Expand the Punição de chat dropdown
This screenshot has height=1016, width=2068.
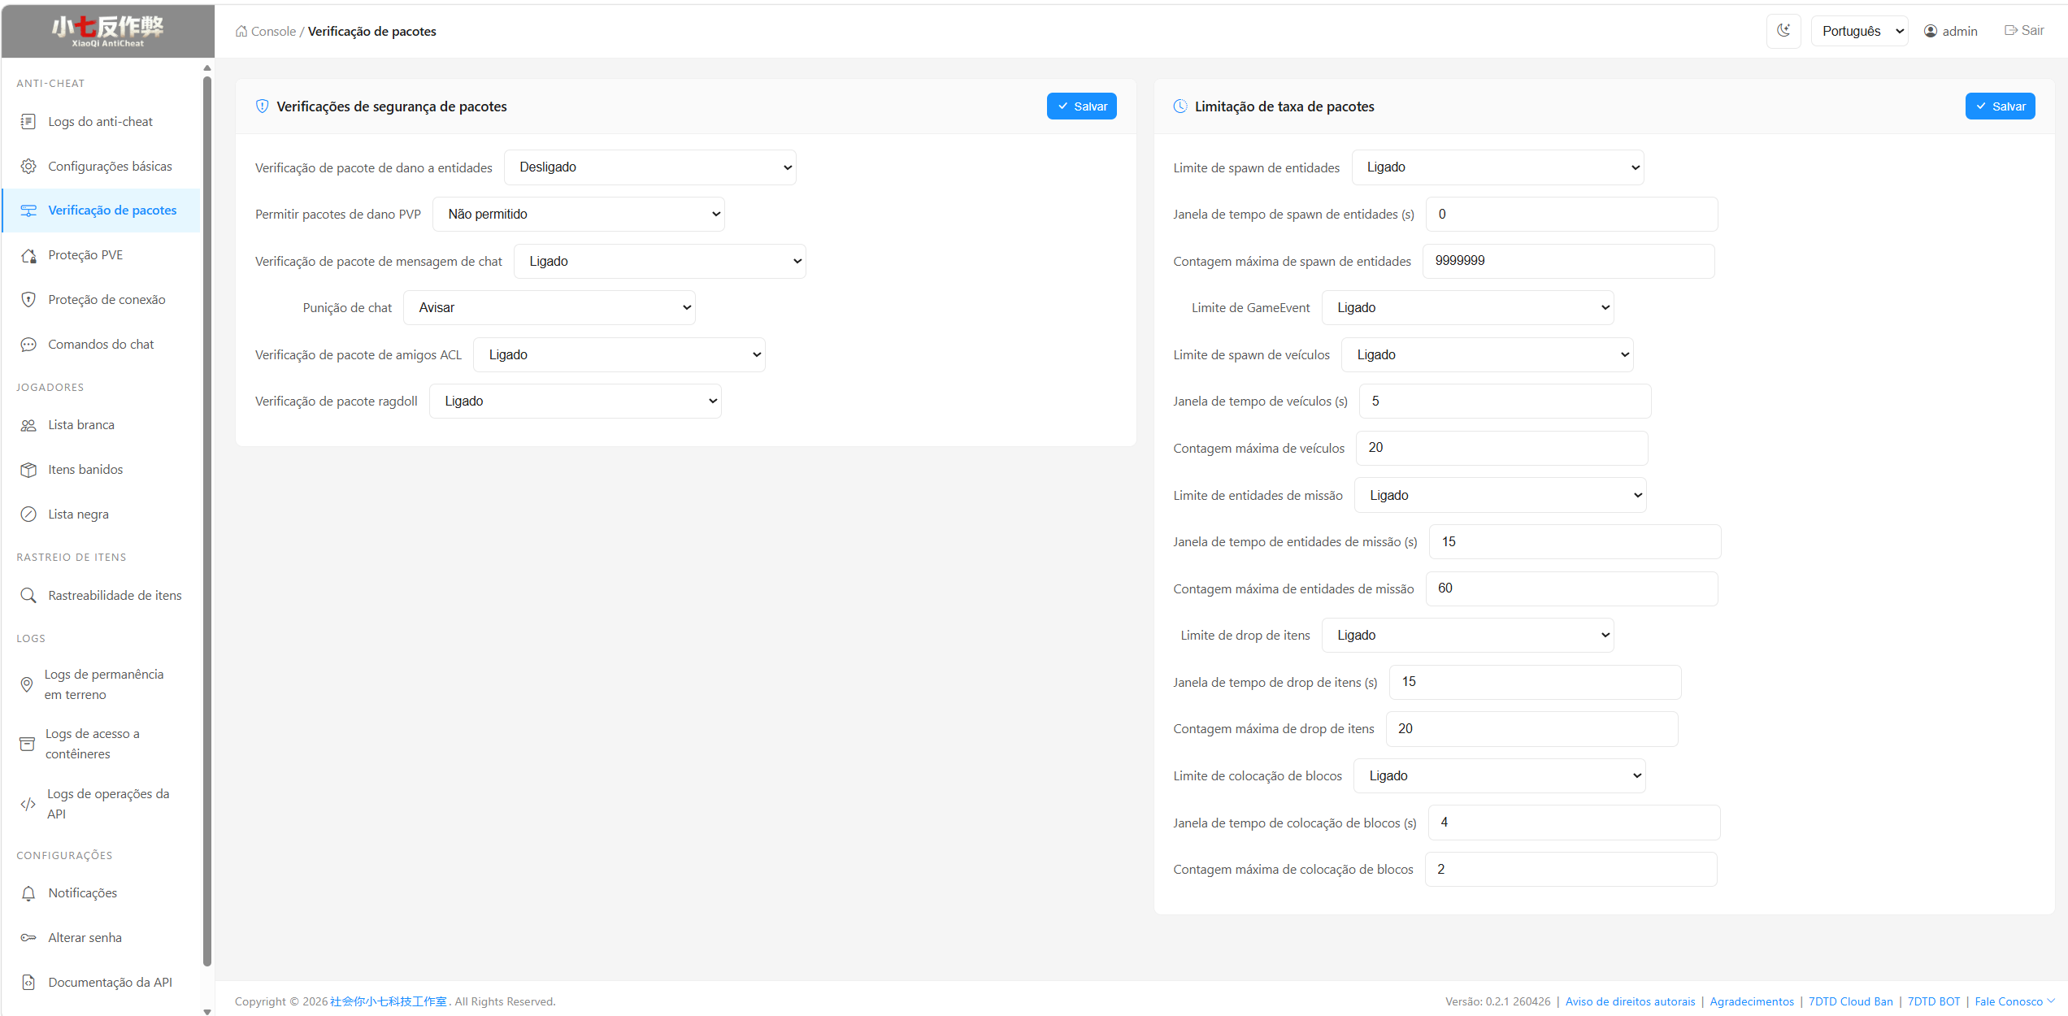pyautogui.click(x=550, y=308)
